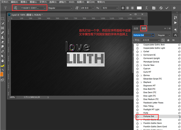Expand the Corbel font family
This screenshot has height=130, width=181.
(141, 51)
